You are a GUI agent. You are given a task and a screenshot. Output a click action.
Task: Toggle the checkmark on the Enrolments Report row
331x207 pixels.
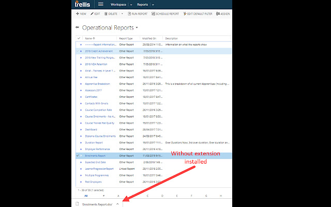[x=78, y=156]
